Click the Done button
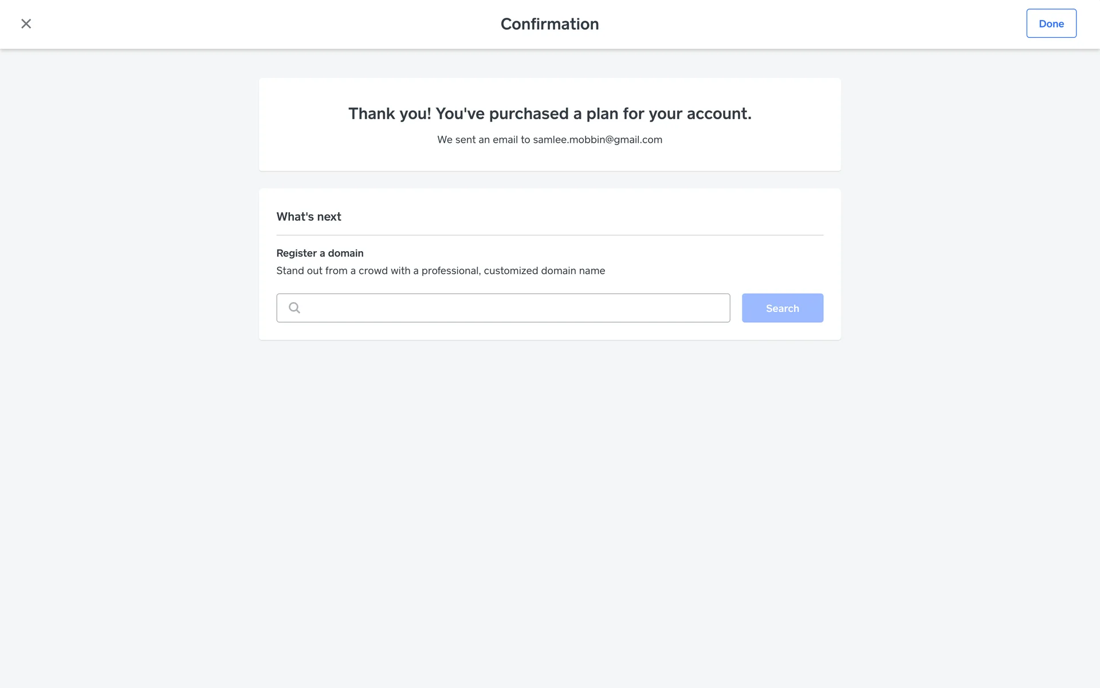 (1051, 24)
